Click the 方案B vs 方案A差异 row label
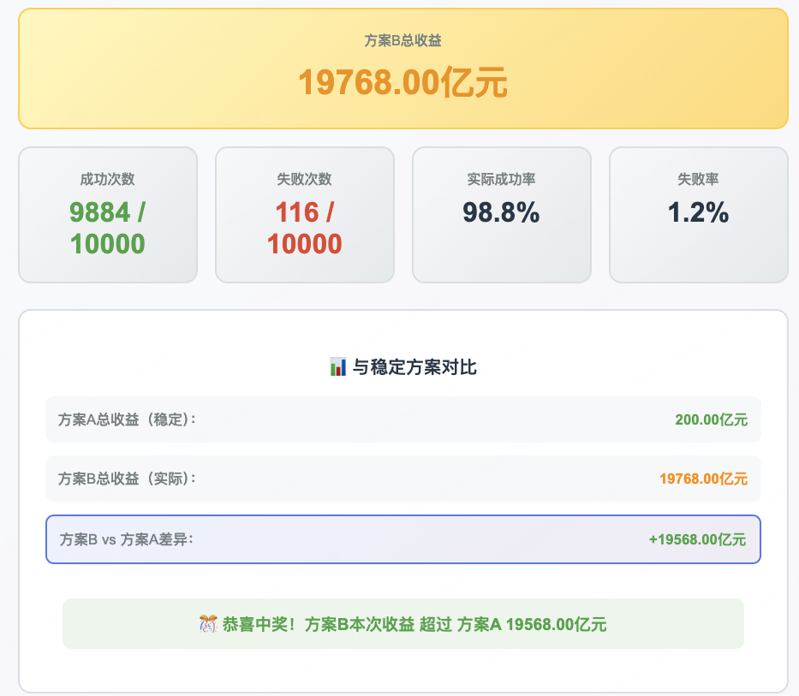Image resolution: width=799 pixels, height=696 pixels. pos(127,539)
